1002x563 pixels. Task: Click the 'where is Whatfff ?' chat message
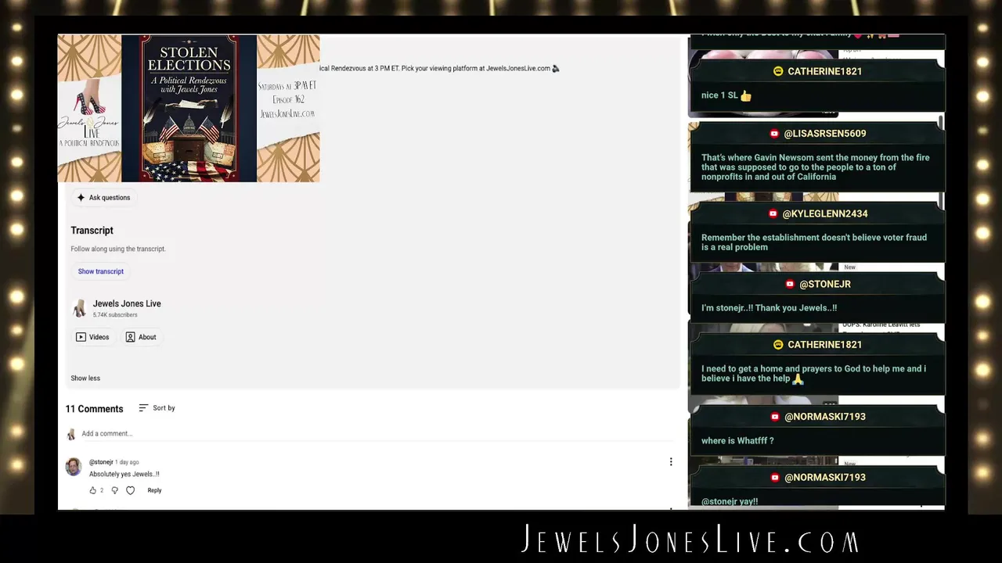pyautogui.click(x=737, y=441)
